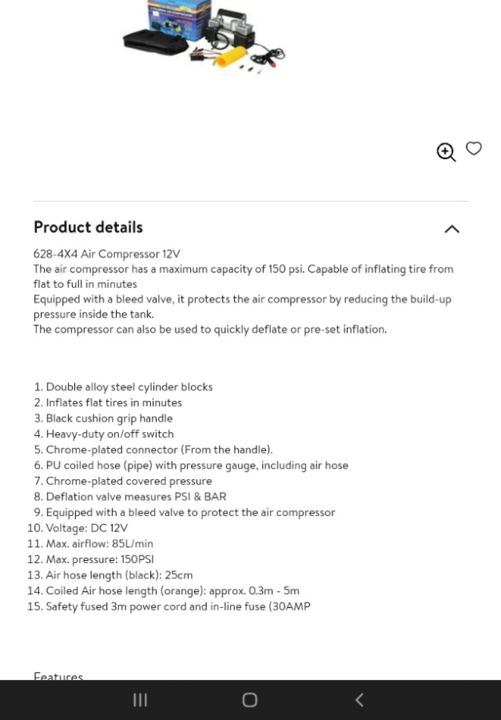Tap the bleed valve description paragraph
The image size is (501, 720).
[x=242, y=306]
